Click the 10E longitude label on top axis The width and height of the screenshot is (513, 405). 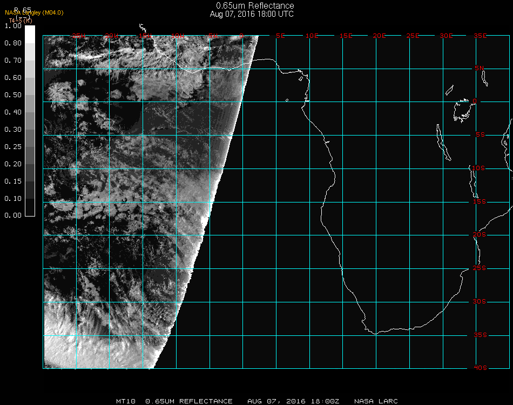[312, 36]
